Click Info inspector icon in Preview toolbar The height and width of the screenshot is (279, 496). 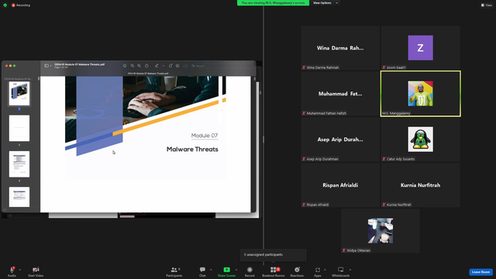click(125, 66)
